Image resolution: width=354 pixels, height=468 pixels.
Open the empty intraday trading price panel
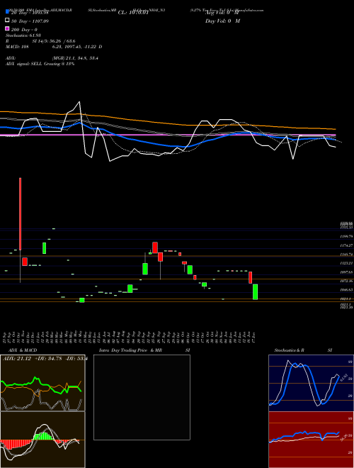tap(142, 397)
